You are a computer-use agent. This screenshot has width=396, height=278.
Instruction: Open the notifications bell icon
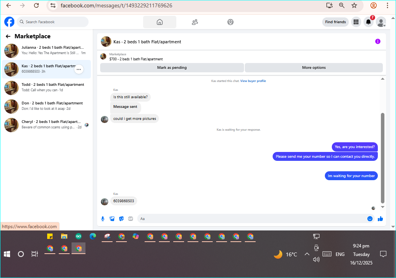(x=369, y=22)
